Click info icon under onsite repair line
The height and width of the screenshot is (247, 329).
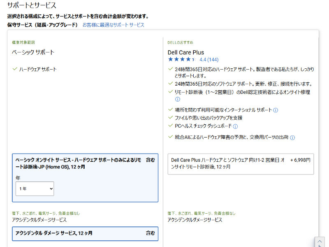click(x=178, y=99)
